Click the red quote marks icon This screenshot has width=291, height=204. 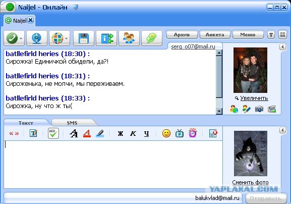14,133
